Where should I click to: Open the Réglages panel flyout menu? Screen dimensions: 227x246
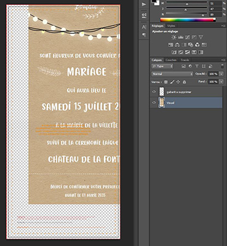coord(223,26)
